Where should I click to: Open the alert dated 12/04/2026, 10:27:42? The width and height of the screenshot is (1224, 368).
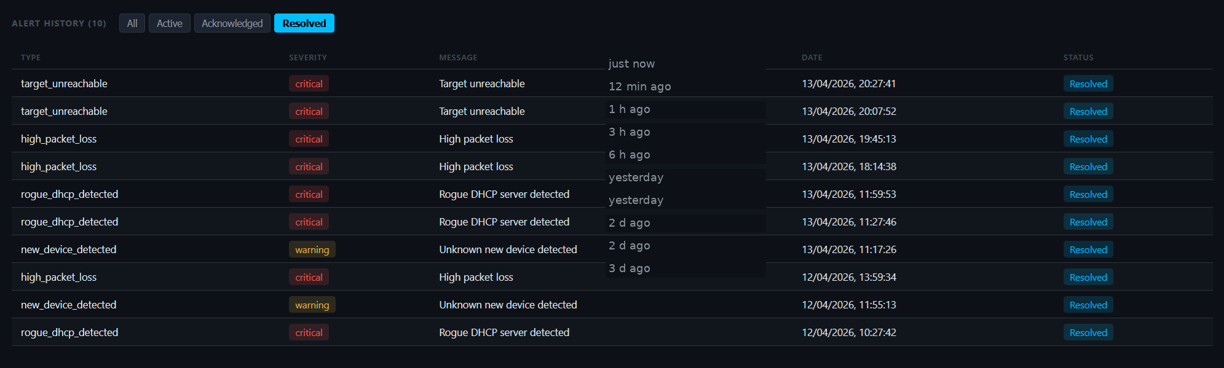point(848,332)
